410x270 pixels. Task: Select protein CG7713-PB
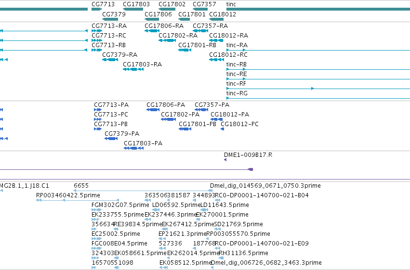111,124
